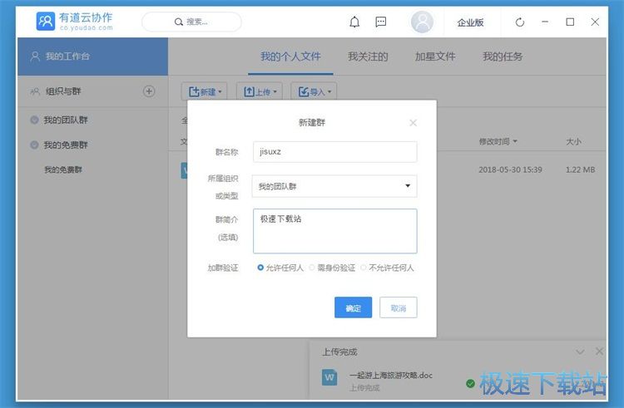
Task: Select 我的免费群 child item in sidebar
Action: pyautogui.click(x=63, y=170)
